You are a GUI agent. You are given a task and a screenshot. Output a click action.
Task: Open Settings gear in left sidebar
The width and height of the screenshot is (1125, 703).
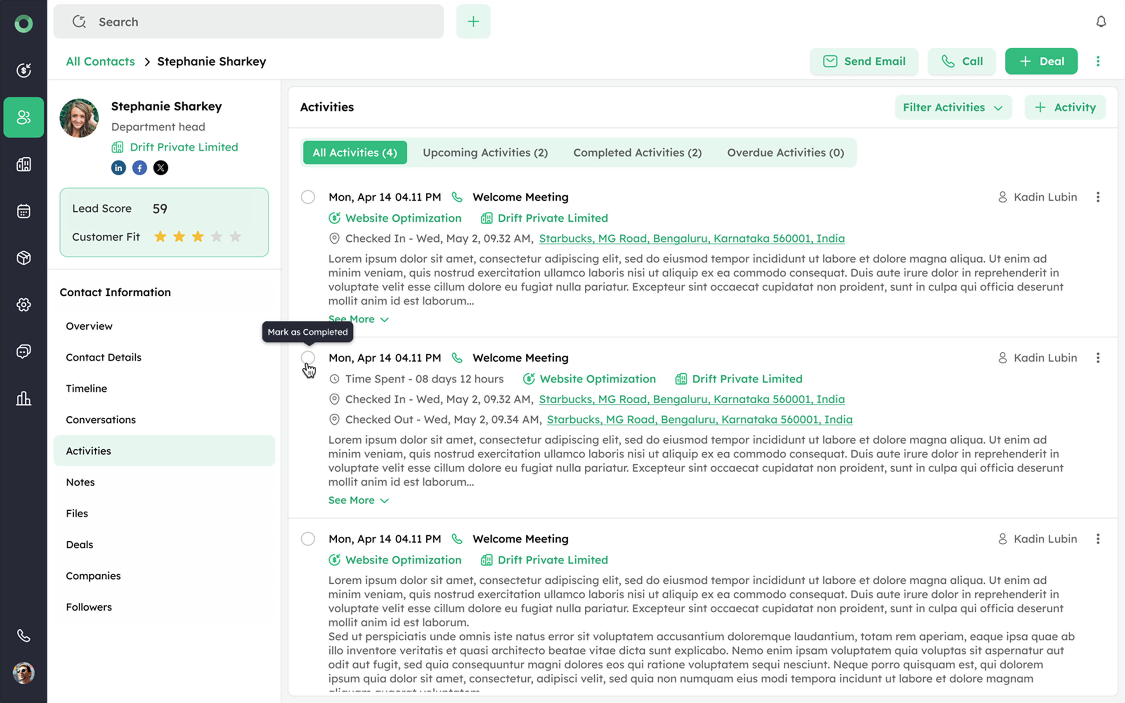pyautogui.click(x=23, y=305)
